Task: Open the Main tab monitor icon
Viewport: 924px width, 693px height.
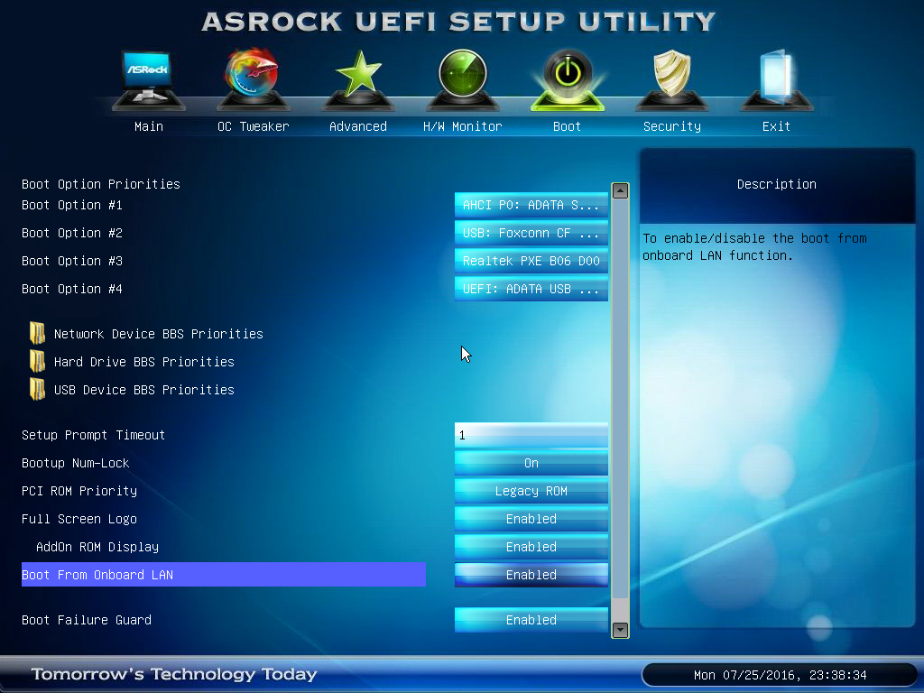Action: click(x=149, y=80)
